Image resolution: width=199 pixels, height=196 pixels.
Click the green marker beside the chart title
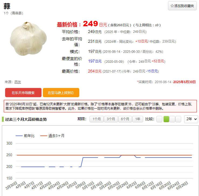(x=3, y=119)
